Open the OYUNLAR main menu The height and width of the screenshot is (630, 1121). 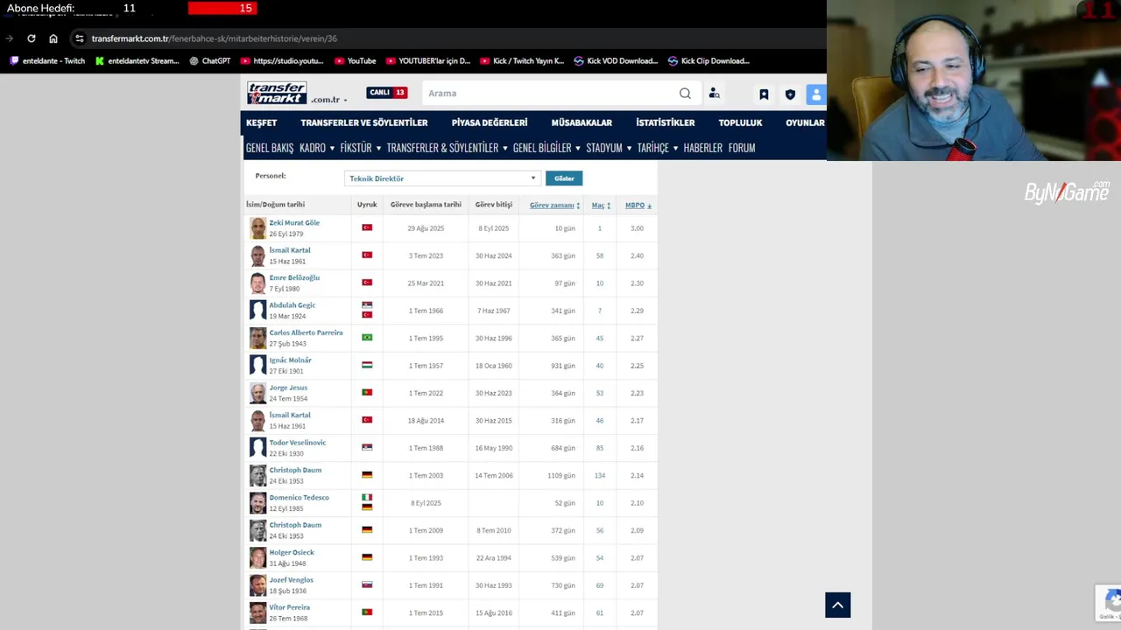805,122
